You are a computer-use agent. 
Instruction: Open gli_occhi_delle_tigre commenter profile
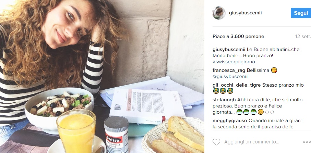click(x=237, y=85)
